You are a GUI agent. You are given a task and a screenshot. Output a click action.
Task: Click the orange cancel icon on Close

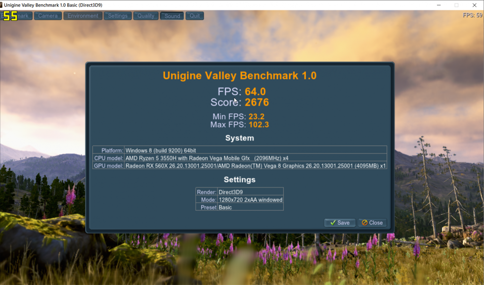pyautogui.click(x=364, y=223)
